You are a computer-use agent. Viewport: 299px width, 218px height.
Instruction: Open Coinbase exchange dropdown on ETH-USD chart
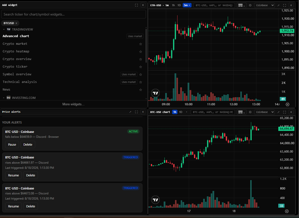point(265,5)
